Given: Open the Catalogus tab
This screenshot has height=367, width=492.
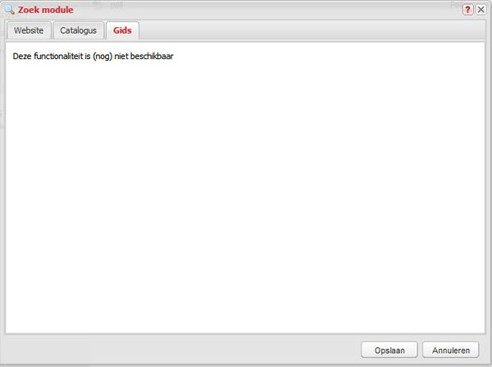Looking at the screenshot, I should pyautogui.click(x=79, y=30).
